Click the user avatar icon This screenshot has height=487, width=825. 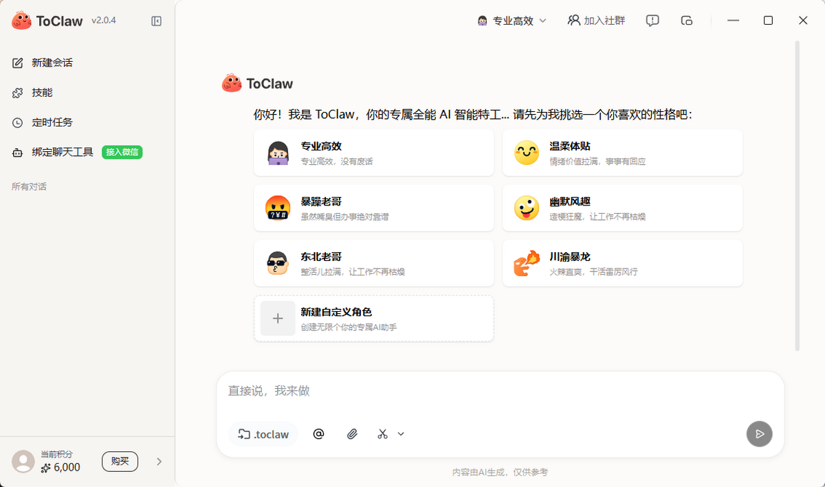tap(23, 462)
